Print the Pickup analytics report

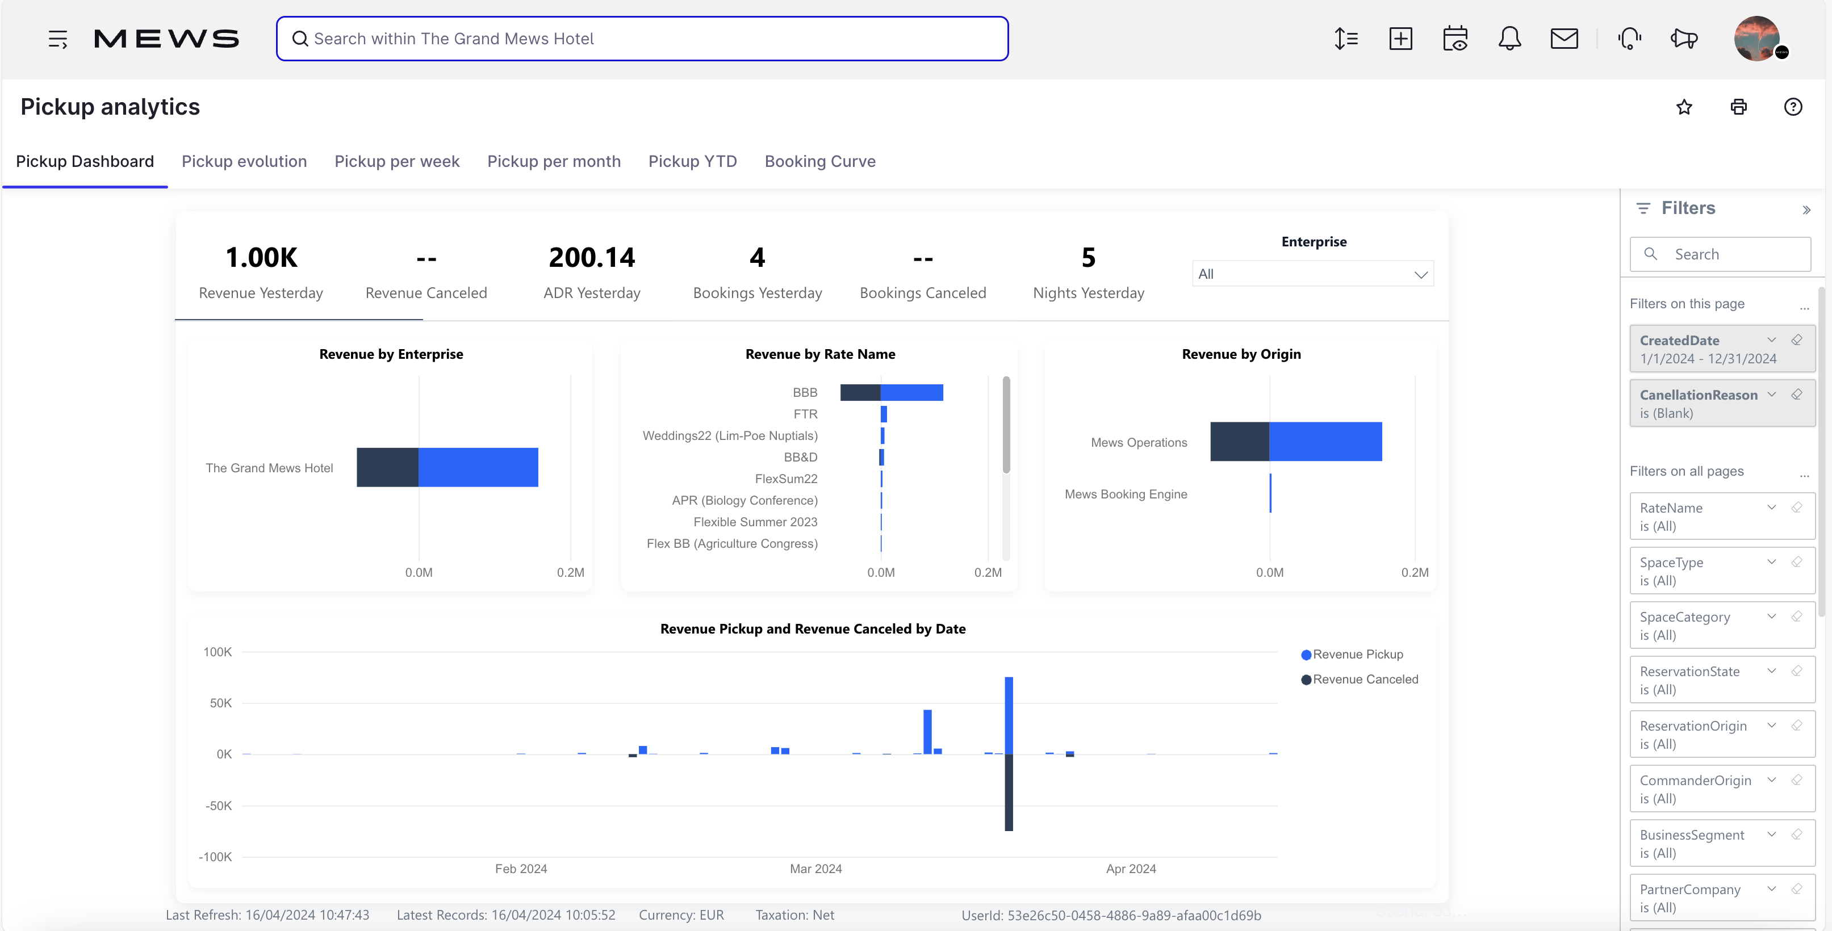[x=1738, y=107]
